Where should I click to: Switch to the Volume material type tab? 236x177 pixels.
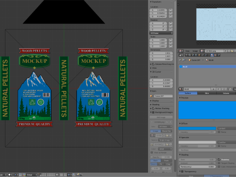coord(226,93)
